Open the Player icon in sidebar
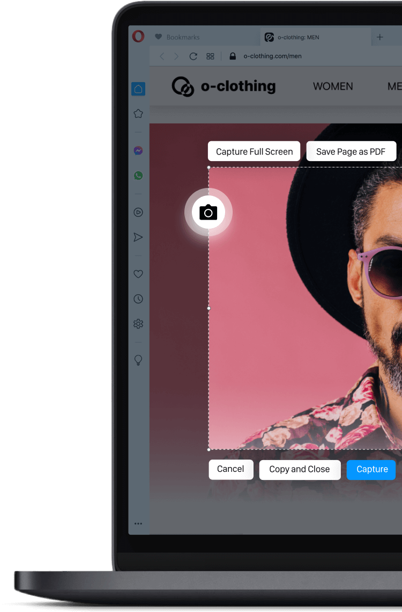The height and width of the screenshot is (612, 402). [x=138, y=212]
